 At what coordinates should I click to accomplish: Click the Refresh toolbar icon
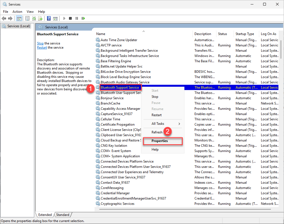[34, 18]
